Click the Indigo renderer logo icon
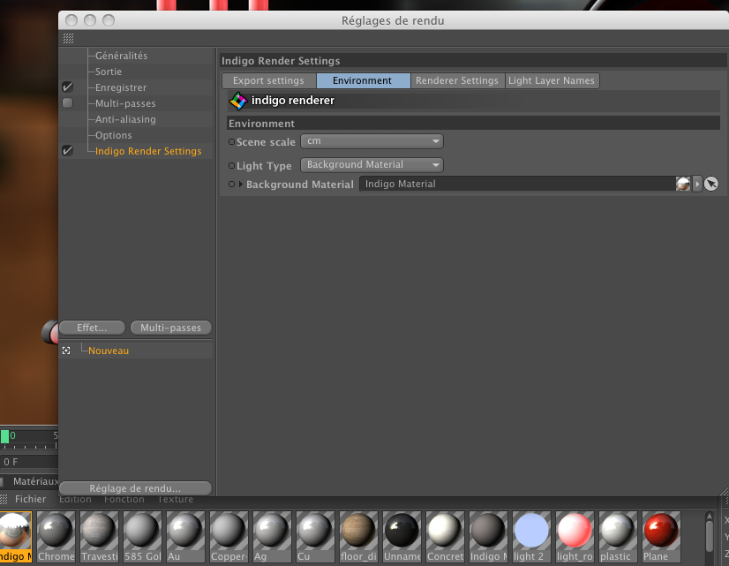The width and height of the screenshot is (729, 566). pos(238,101)
